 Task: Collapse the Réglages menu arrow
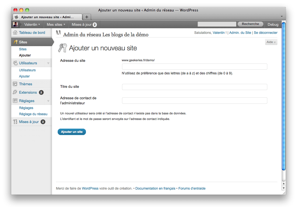point(48,101)
